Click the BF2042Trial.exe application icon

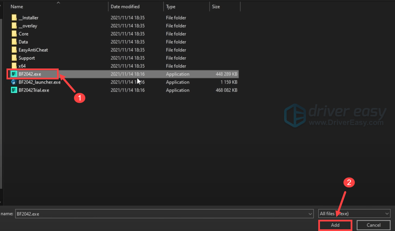14,90
